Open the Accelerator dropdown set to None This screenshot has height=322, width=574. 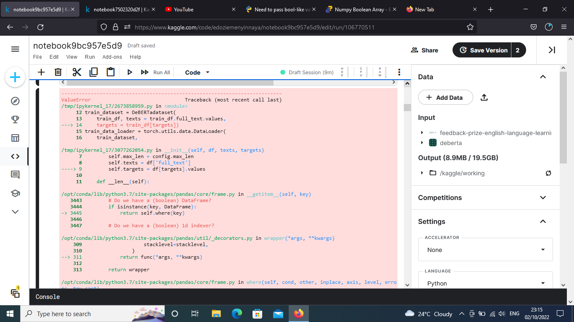point(485,250)
